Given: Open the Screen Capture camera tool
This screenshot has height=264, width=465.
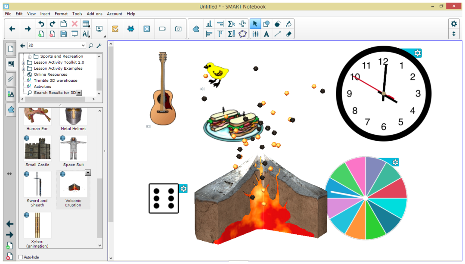Looking at the screenshot, I should point(178,29).
